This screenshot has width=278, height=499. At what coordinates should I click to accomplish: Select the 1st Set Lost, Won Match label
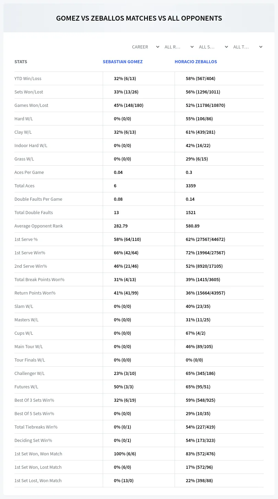pos(38,480)
